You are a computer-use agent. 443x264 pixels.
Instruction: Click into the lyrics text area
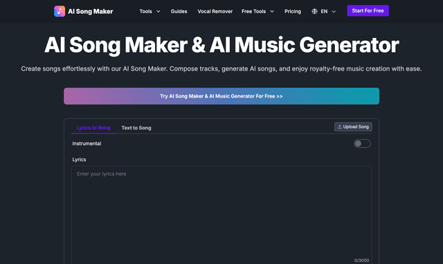[x=221, y=215]
